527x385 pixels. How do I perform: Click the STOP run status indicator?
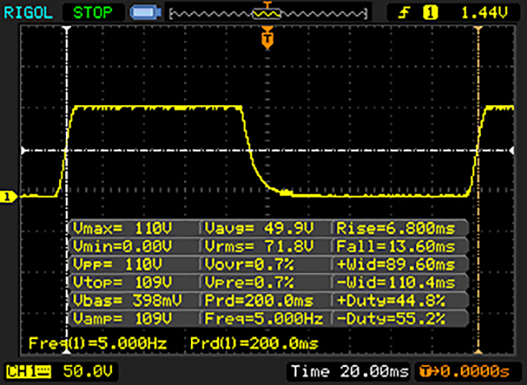[x=93, y=13]
